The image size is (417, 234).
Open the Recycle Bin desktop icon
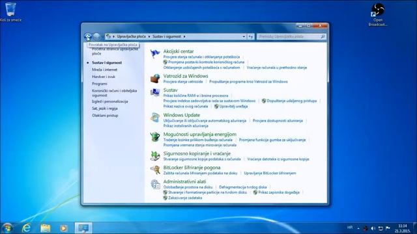(10, 12)
